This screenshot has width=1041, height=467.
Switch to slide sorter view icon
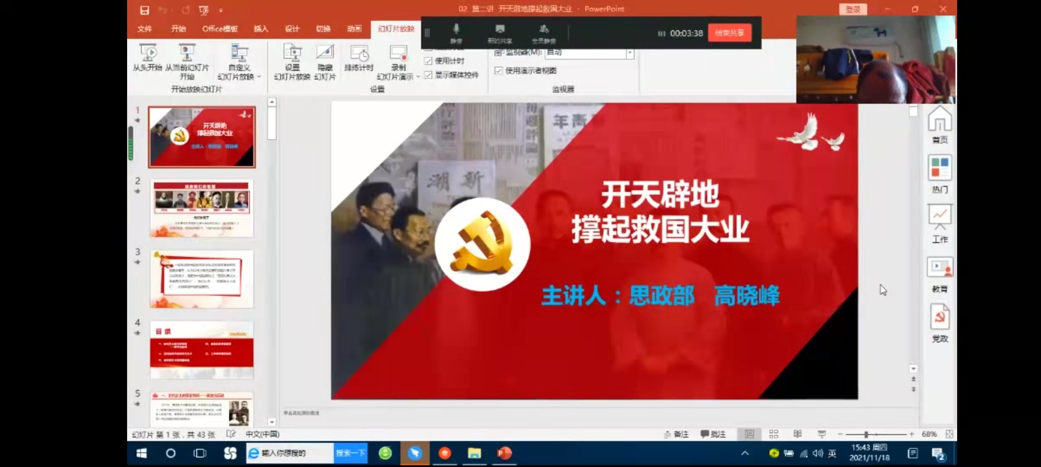pos(774,434)
